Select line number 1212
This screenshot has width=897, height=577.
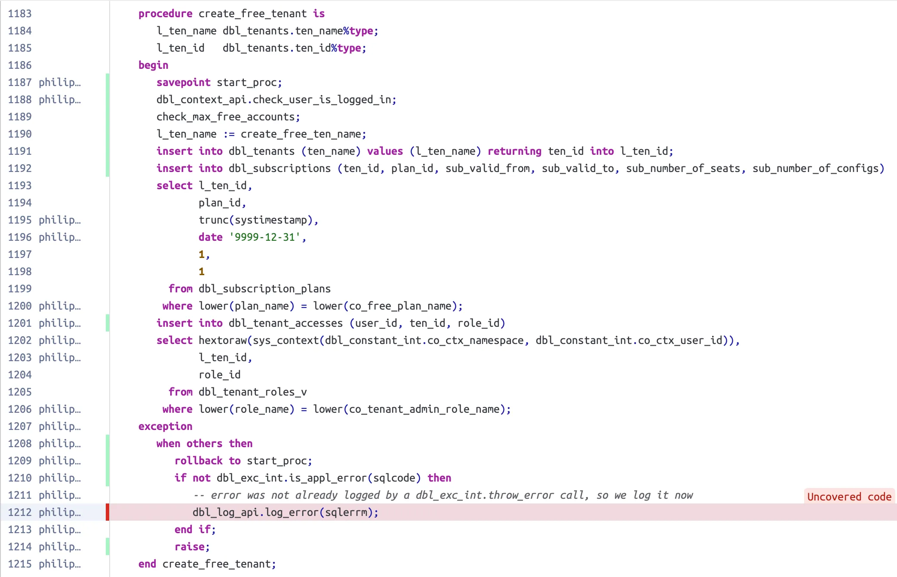(19, 512)
